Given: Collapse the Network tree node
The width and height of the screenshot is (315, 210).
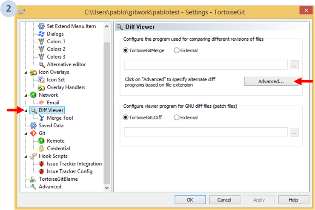Looking at the screenshot, I should [26, 95].
